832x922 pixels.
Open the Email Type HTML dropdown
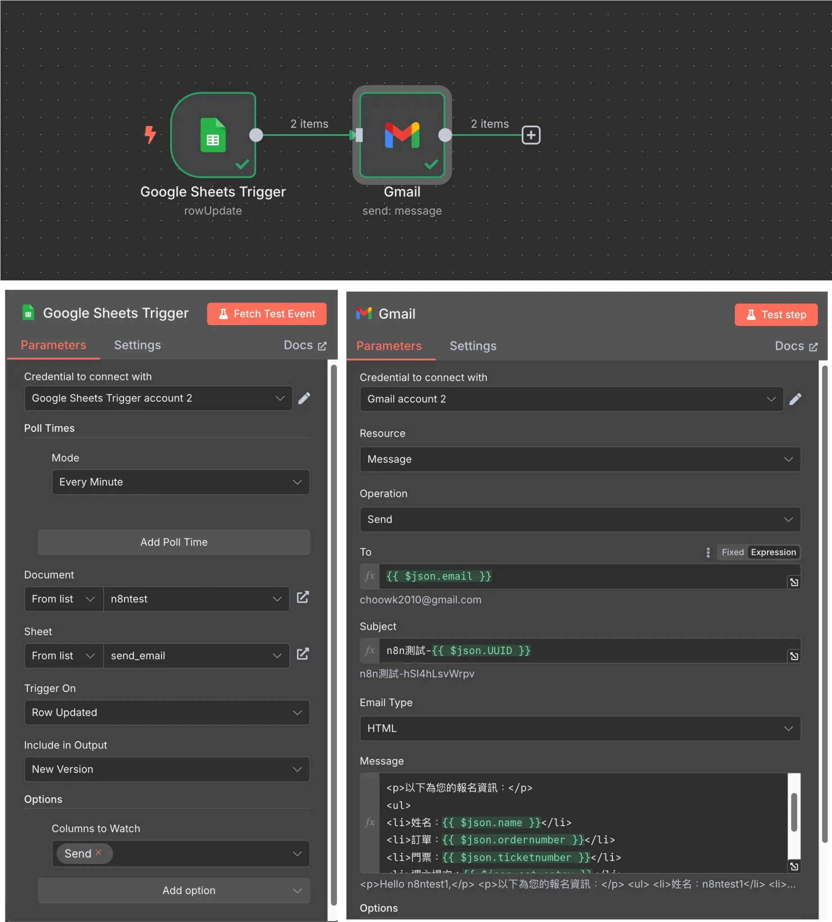[580, 728]
